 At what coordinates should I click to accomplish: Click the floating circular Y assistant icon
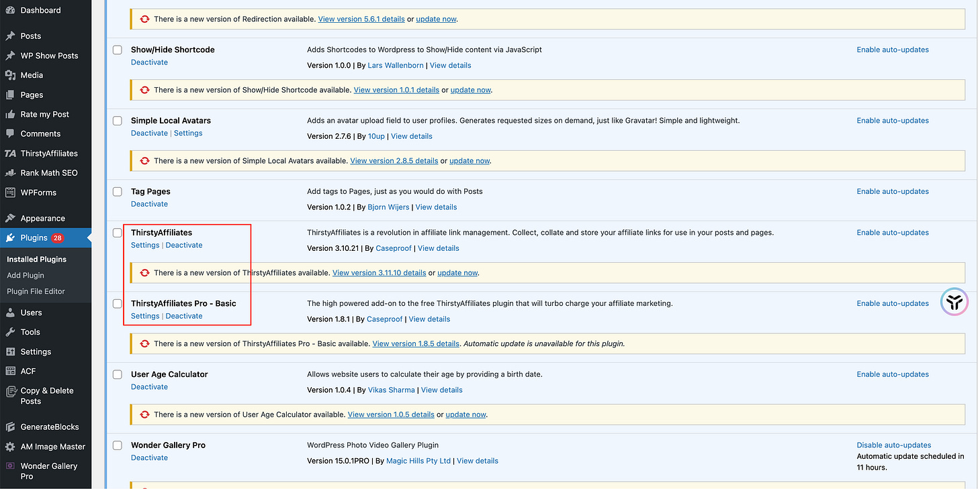click(954, 301)
